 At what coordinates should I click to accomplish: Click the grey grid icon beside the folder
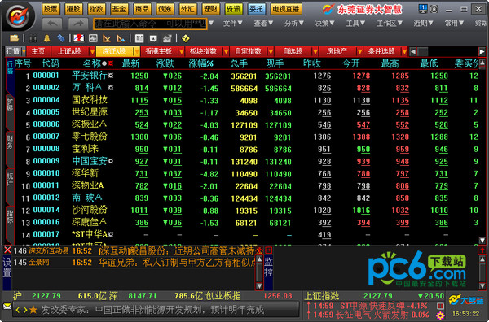coord(33,38)
